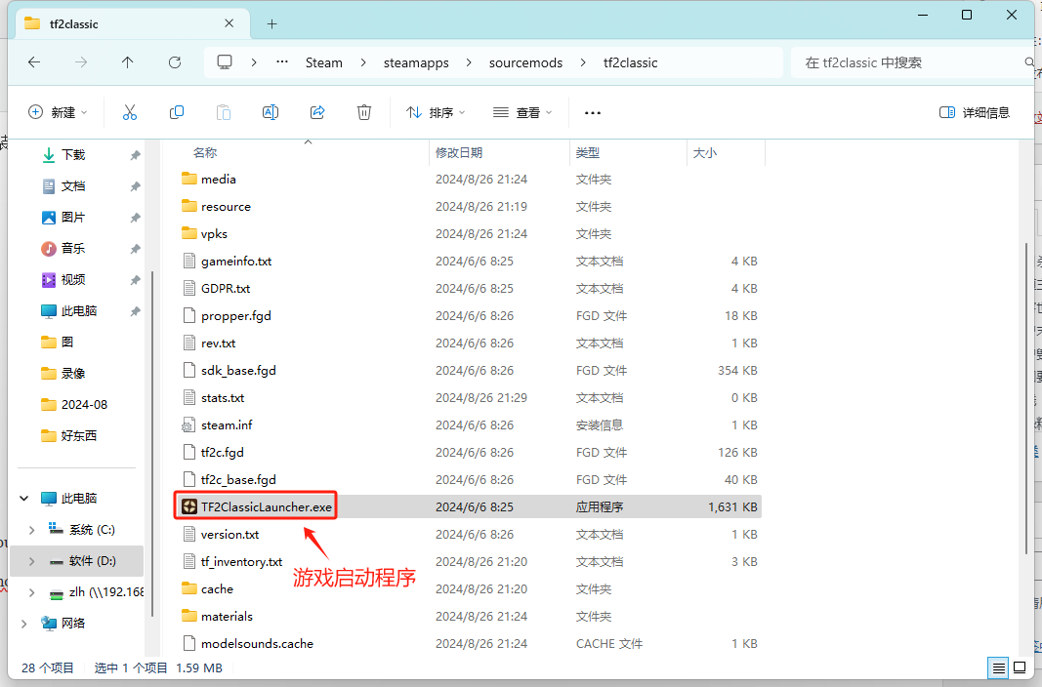Open 2024-08 folder in sidebar
This screenshot has height=687, width=1042.
[x=74, y=405]
